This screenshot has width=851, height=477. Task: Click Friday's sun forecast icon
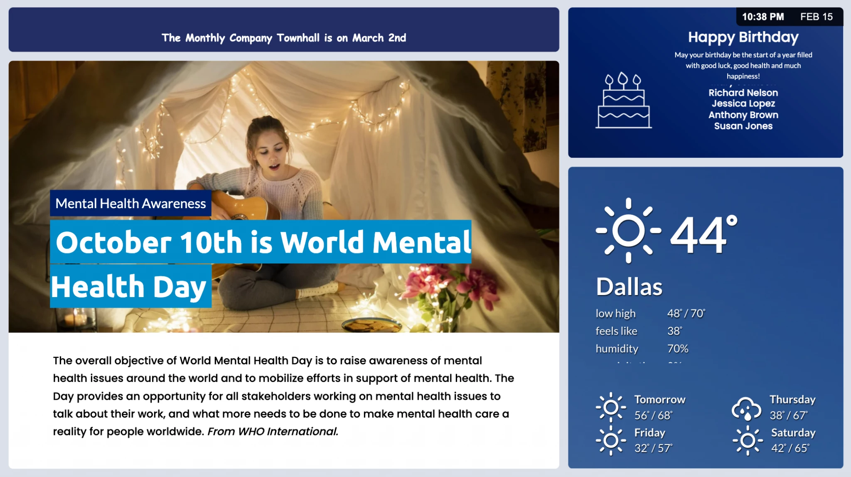610,440
